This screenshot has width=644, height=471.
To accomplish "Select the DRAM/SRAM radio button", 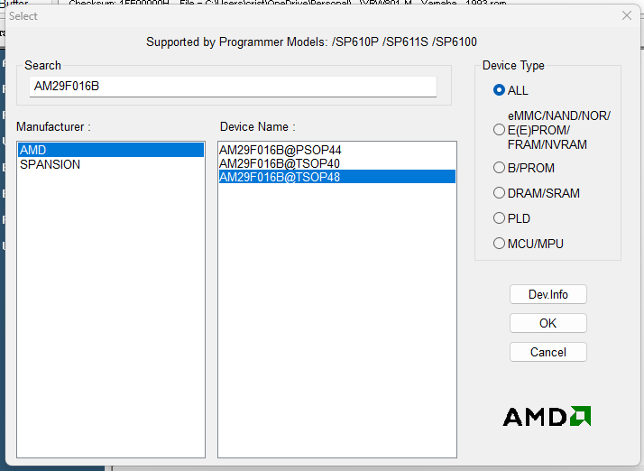I will pyautogui.click(x=499, y=193).
